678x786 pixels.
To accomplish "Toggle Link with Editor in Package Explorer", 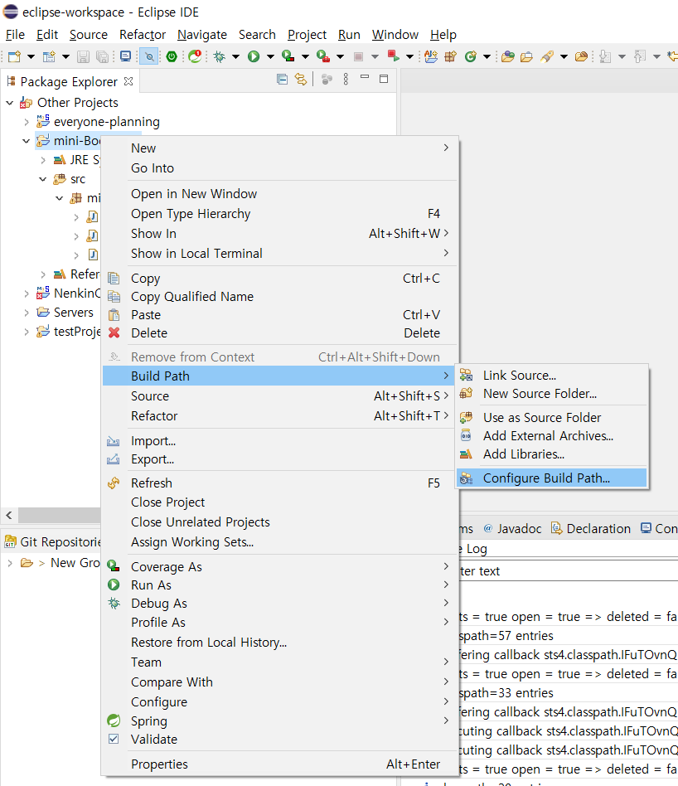I will (301, 80).
